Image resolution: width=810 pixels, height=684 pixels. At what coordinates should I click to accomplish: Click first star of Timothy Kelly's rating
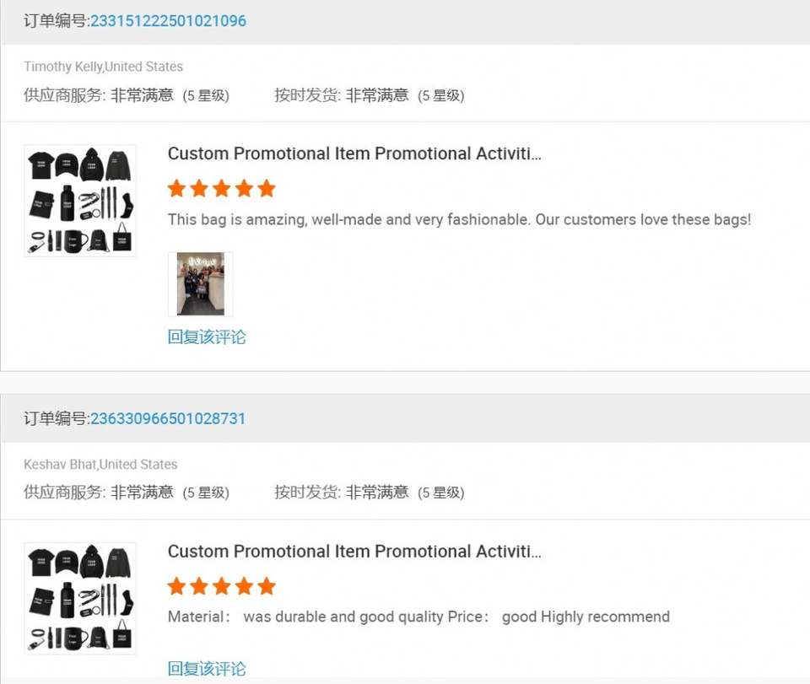pos(176,188)
